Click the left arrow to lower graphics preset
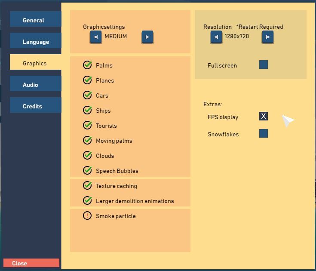The width and height of the screenshot is (316, 271). click(x=96, y=37)
